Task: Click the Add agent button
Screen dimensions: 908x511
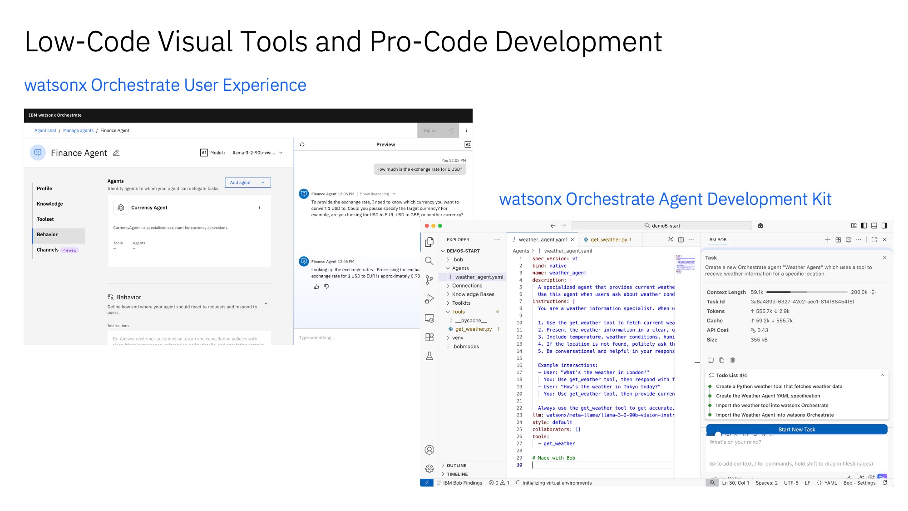Action: coord(247,182)
